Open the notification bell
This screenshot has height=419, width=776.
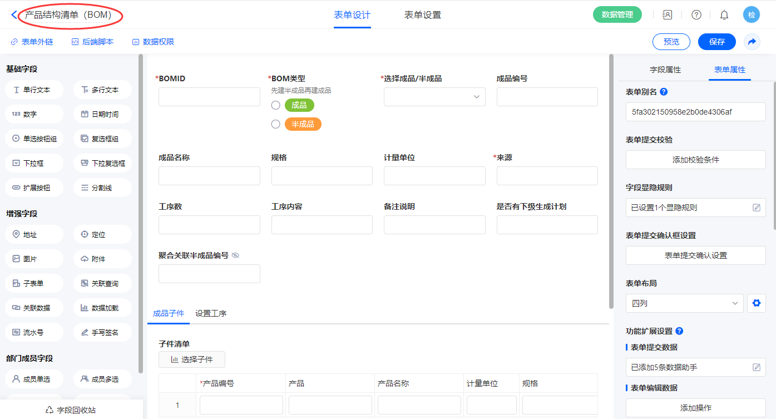tap(724, 15)
